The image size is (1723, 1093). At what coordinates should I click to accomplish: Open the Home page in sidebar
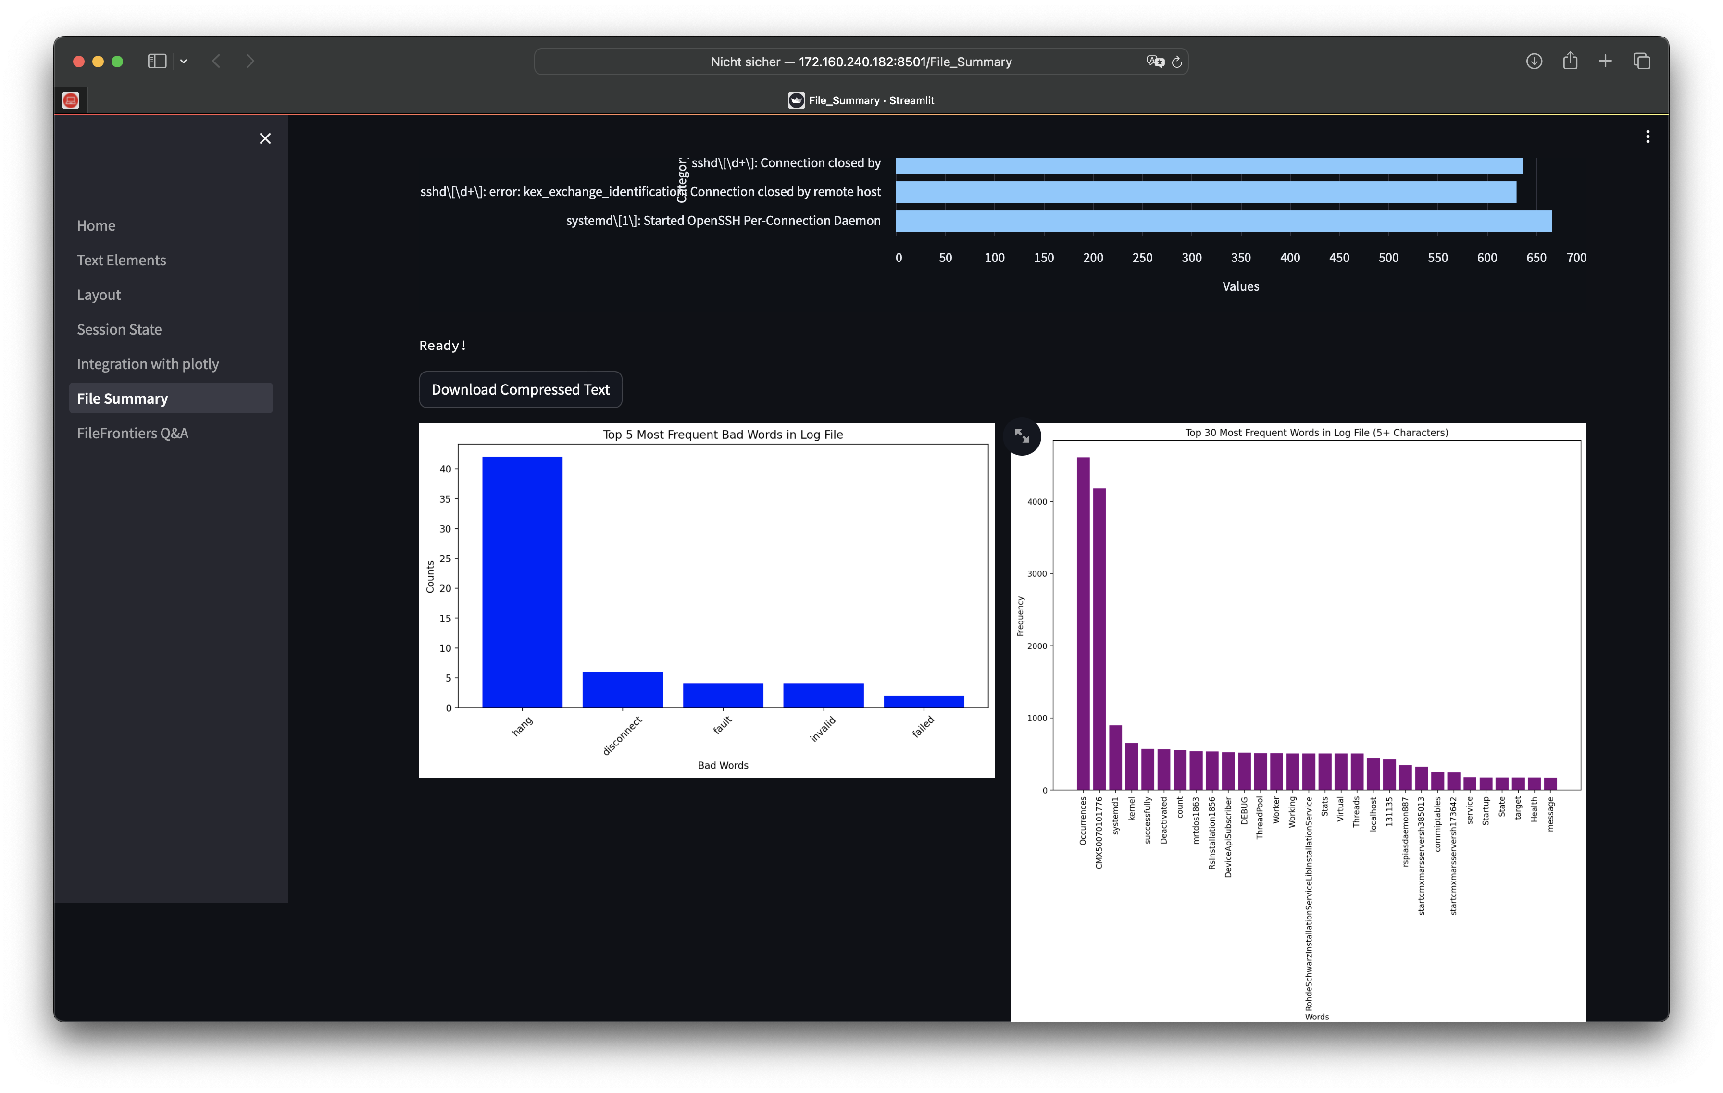pyautogui.click(x=96, y=225)
